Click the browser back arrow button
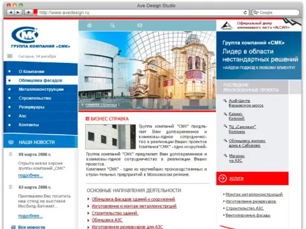This screenshot has height=229, width=306. [x=11, y=13]
